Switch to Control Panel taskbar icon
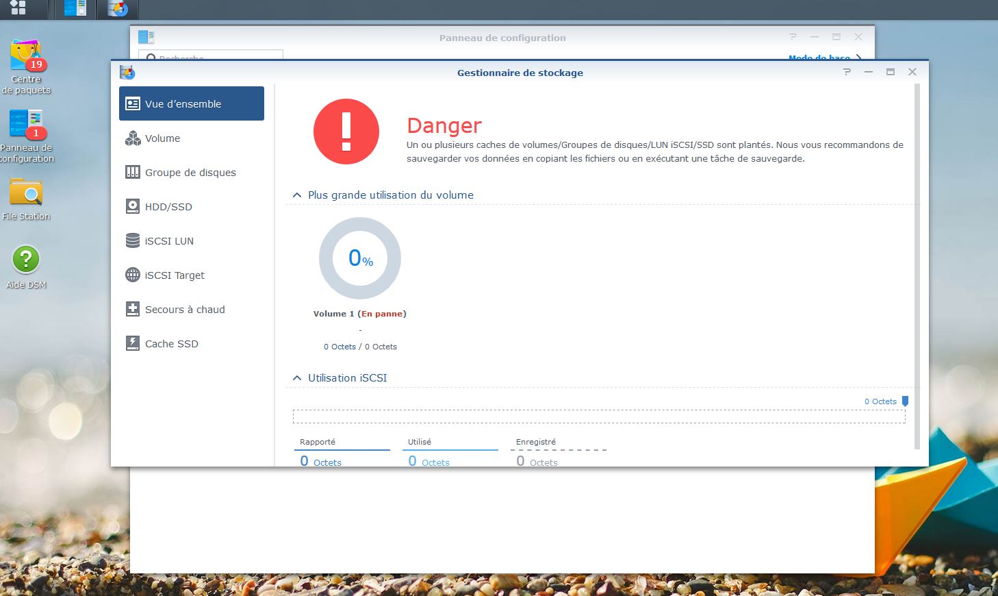The height and width of the screenshot is (596, 998). (75, 8)
